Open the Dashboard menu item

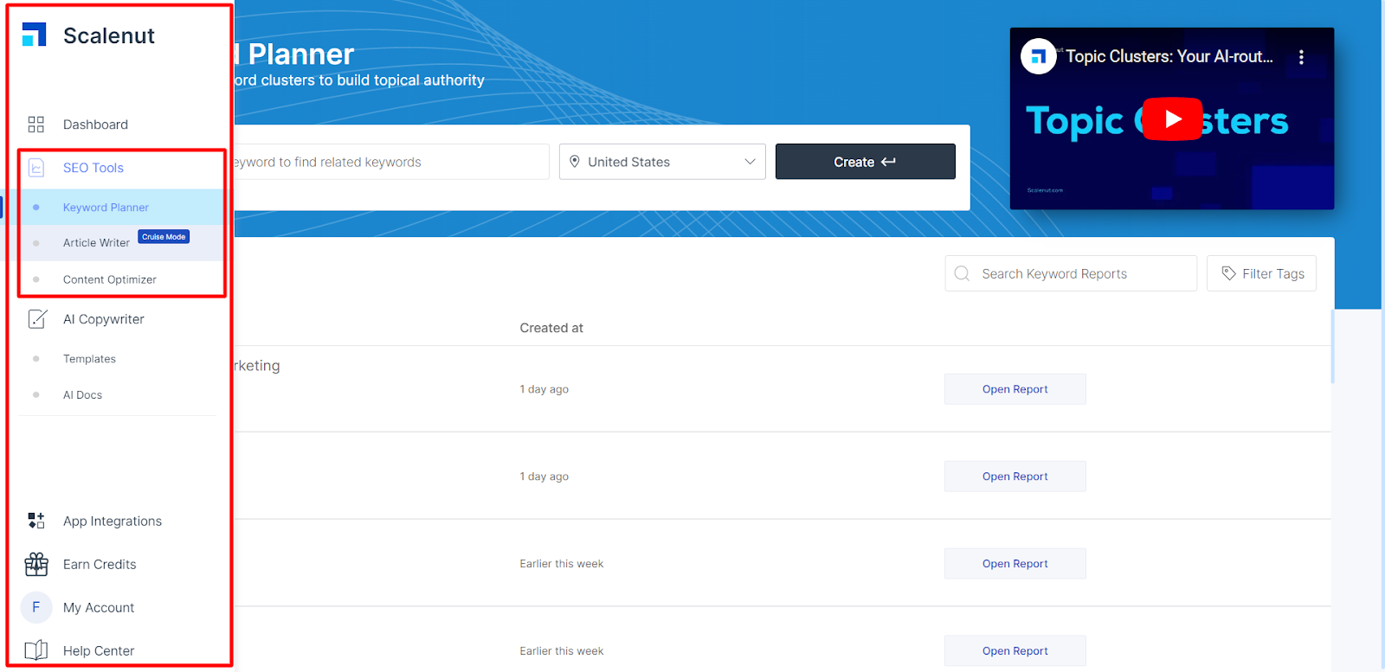pyautogui.click(x=95, y=125)
